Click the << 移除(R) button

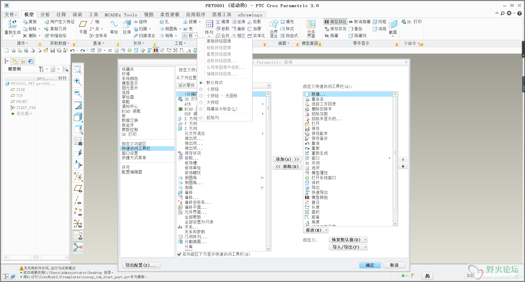(287, 167)
